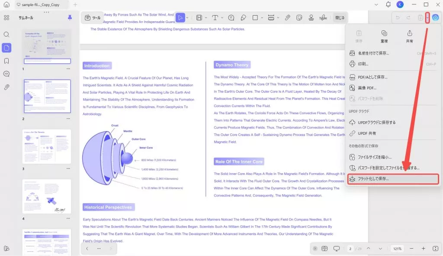Pin the thumbnail panel
The image size is (443, 256).
(x=70, y=17)
